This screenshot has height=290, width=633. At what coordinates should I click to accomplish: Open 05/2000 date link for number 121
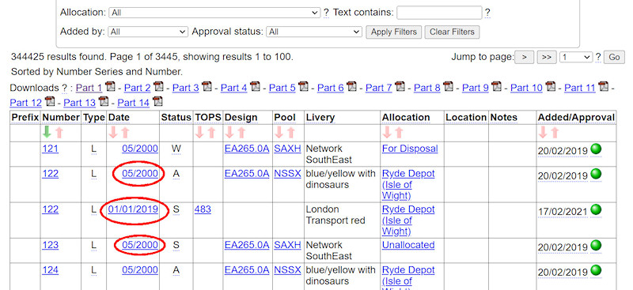140,149
